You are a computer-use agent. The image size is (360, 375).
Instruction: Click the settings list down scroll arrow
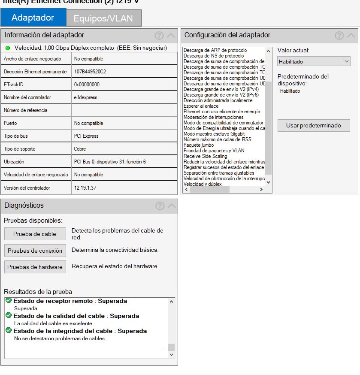[268, 182]
